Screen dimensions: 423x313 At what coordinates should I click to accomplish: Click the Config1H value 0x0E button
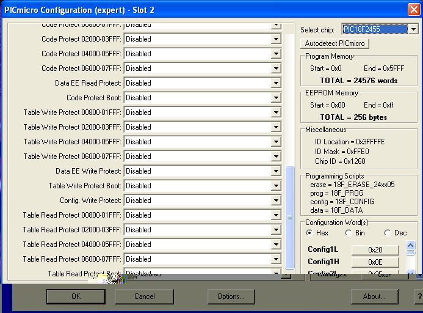(x=375, y=262)
